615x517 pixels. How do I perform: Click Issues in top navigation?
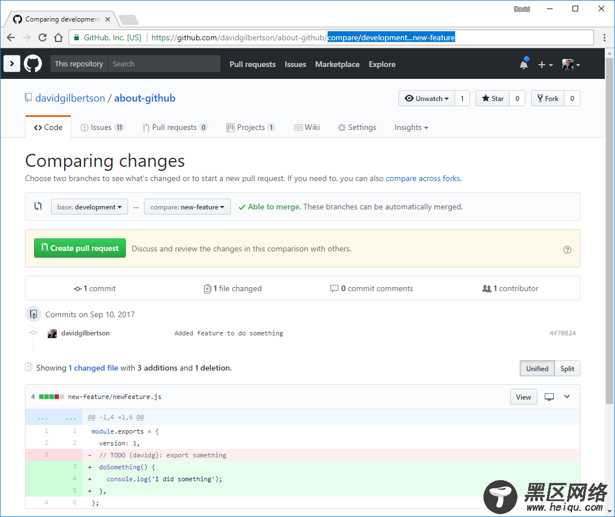click(295, 64)
